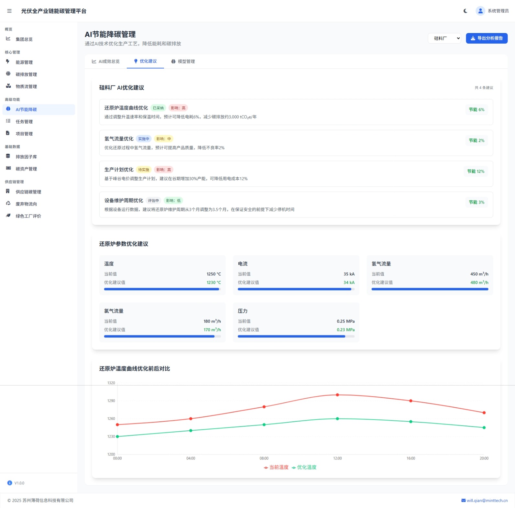Toggle the 优化温度 legend series
The width and height of the screenshot is (515, 508).
(304, 467)
